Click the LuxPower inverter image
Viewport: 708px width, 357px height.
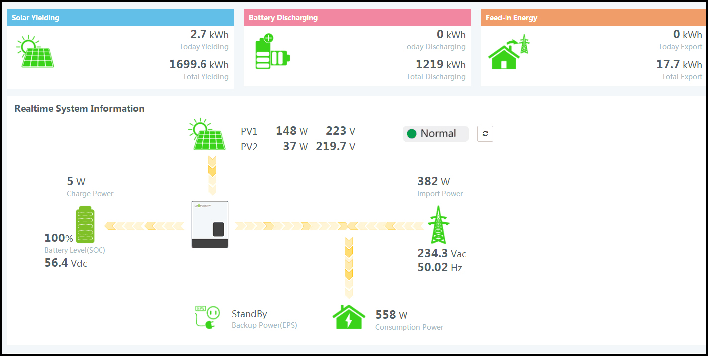click(x=210, y=225)
